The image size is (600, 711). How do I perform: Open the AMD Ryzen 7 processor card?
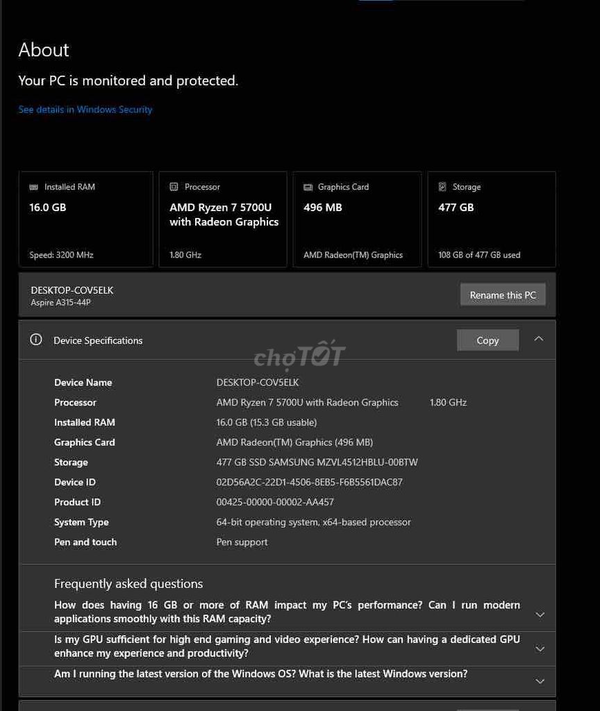click(x=223, y=219)
